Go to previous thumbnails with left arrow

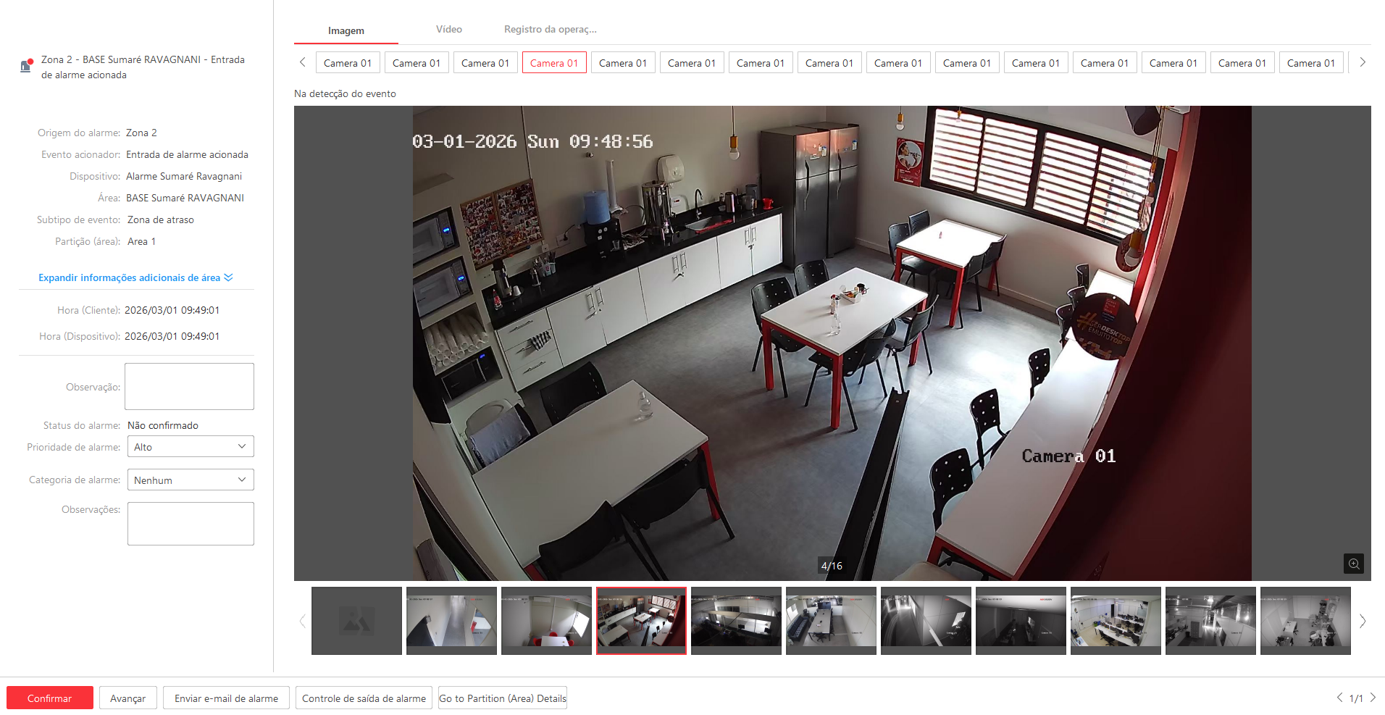coord(302,621)
